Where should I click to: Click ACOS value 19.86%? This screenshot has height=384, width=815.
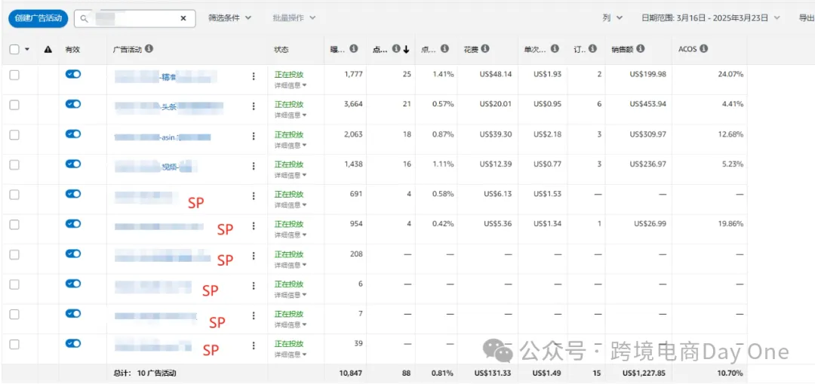730,224
